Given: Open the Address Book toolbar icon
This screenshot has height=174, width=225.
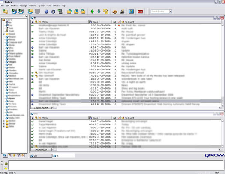Looking at the screenshot, I should [115, 12].
